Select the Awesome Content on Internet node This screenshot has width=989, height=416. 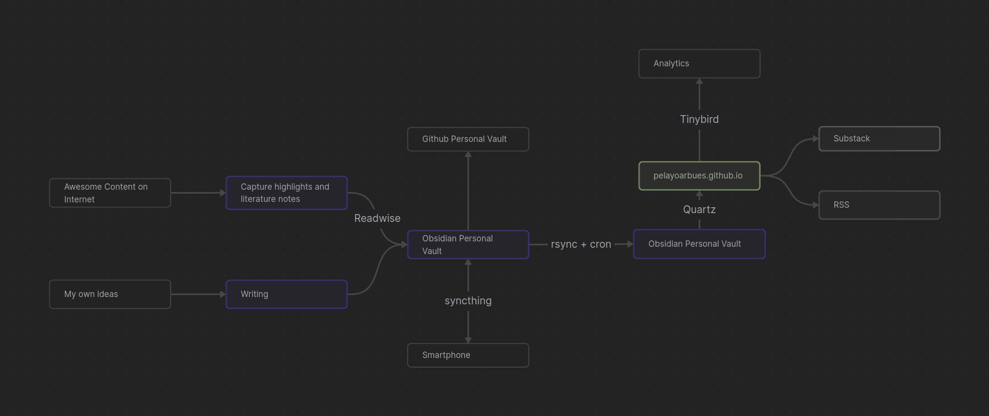point(110,193)
